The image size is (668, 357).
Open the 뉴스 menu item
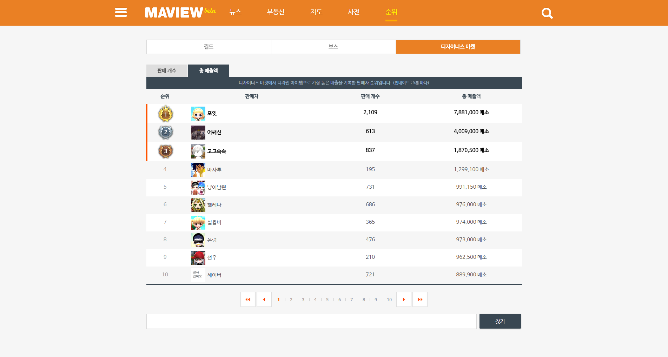pos(235,12)
